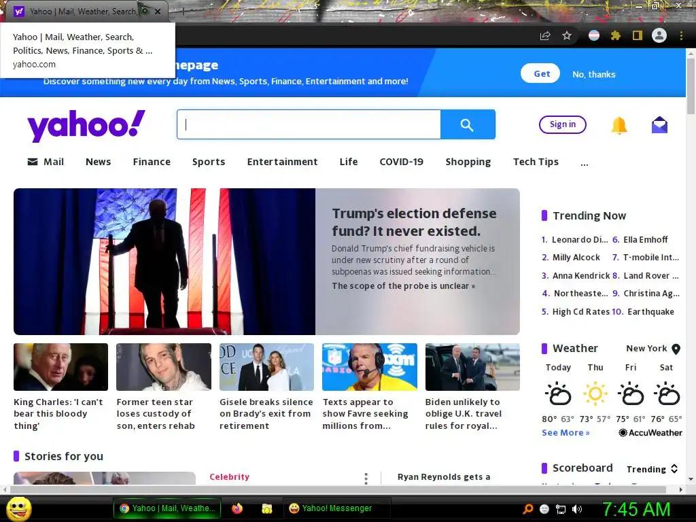
Task: Open the Shopping section
Action: (x=468, y=162)
